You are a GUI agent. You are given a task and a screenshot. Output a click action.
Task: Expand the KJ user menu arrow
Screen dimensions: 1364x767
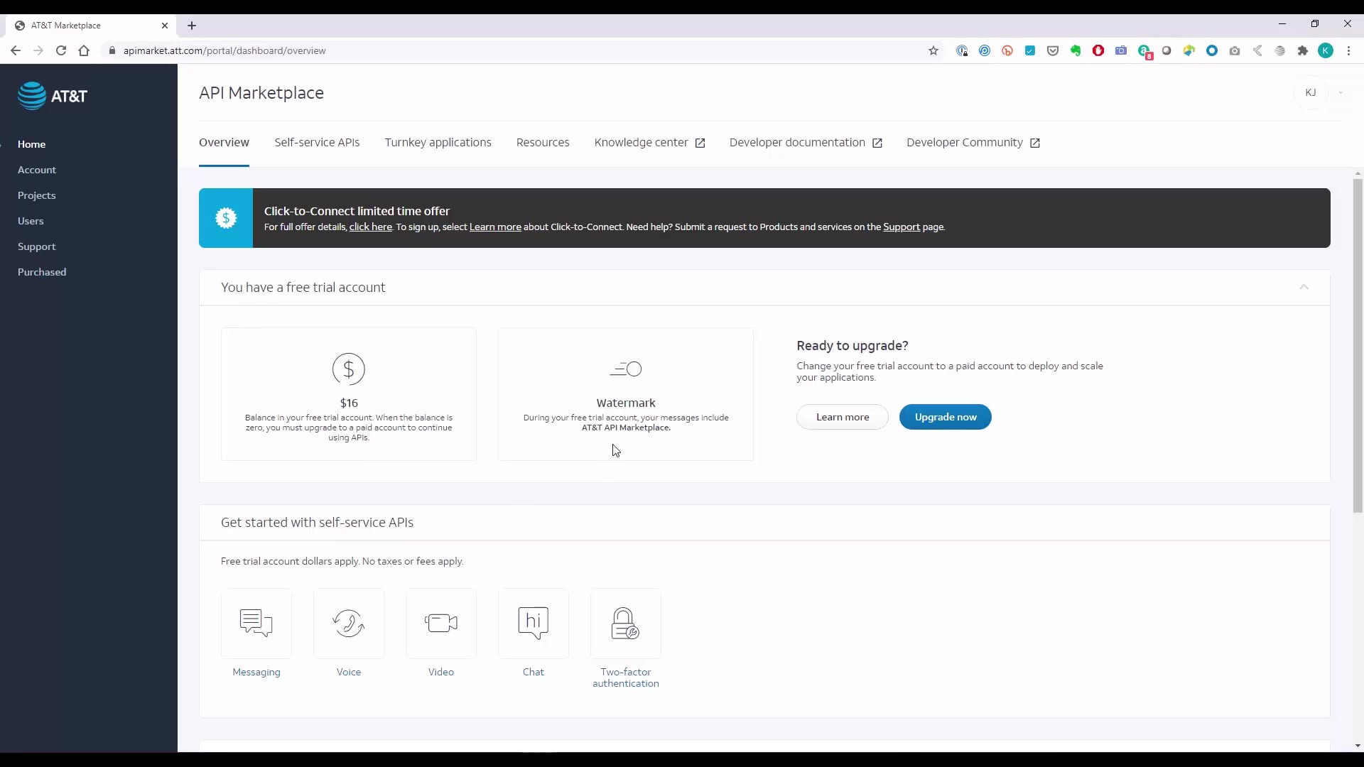point(1341,93)
